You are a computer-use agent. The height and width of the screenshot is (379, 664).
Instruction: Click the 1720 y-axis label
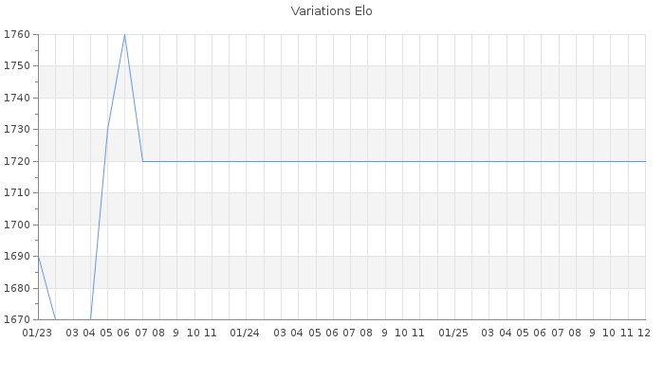pos(17,162)
